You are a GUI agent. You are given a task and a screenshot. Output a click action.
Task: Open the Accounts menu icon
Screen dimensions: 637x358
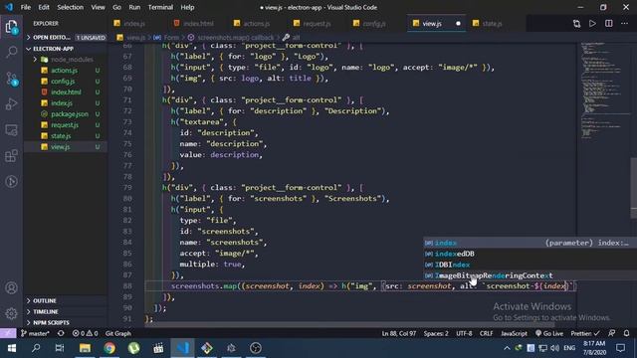pyautogui.click(x=11, y=287)
